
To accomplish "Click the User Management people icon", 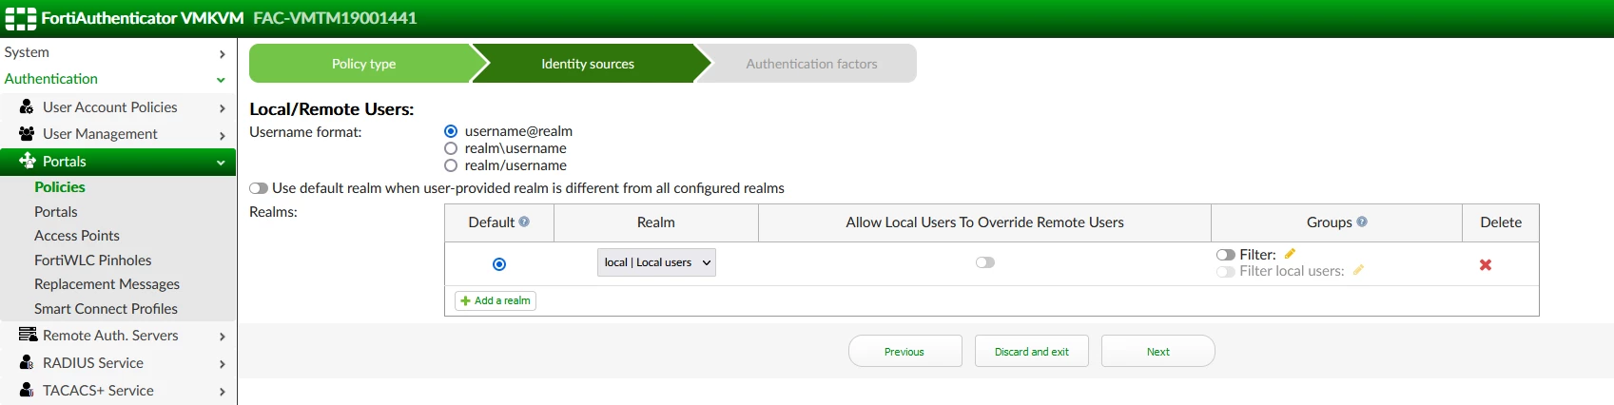I will 27,133.
